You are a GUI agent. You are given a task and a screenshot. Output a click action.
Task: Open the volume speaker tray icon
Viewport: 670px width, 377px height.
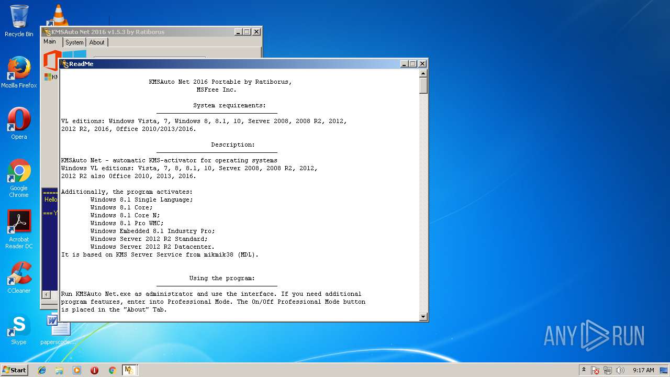pos(620,370)
